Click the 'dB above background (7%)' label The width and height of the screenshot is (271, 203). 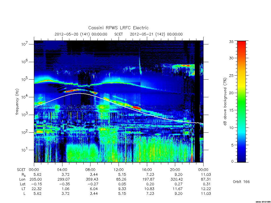[x=225, y=101]
